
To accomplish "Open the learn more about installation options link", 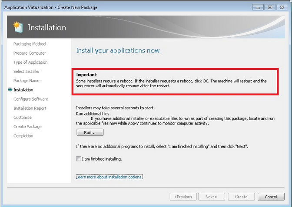I will click(x=109, y=177).
